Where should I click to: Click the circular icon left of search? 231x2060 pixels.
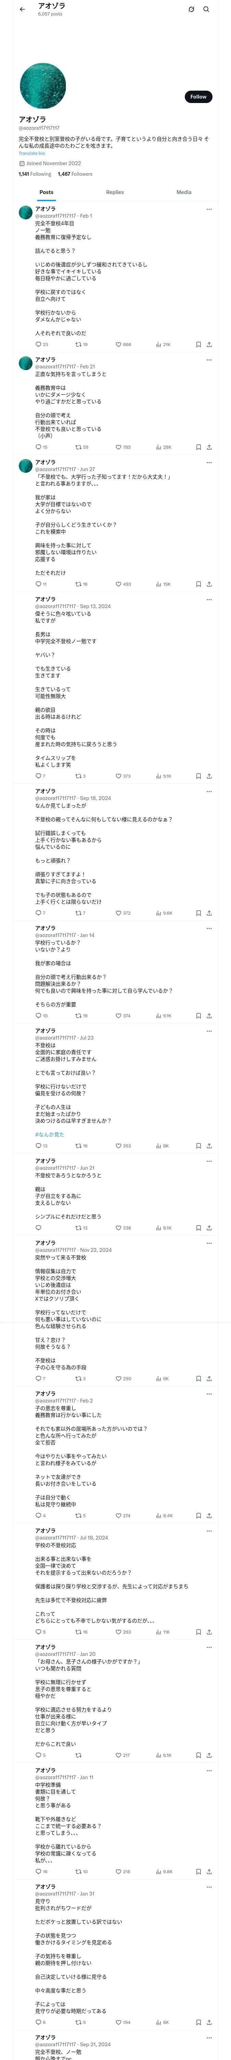click(191, 10)
